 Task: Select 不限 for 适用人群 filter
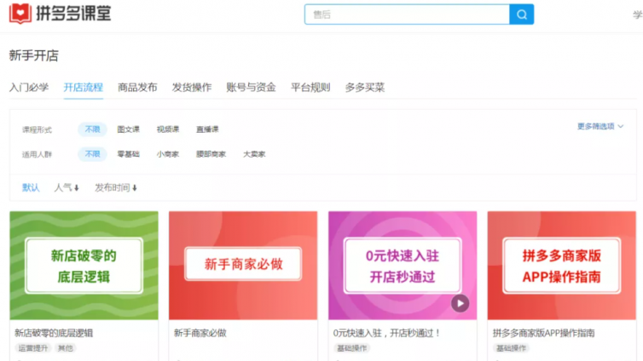click(92, 154)
